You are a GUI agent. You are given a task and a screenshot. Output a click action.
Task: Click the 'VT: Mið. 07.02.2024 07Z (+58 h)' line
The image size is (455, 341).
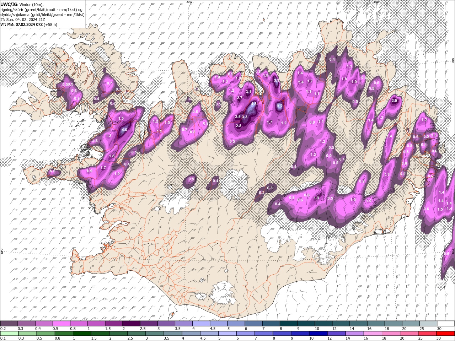(29, 25)
